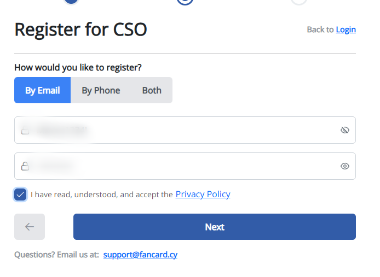Email support@fancard.cy link
This screenshot has height=277, width=380.
140,255
